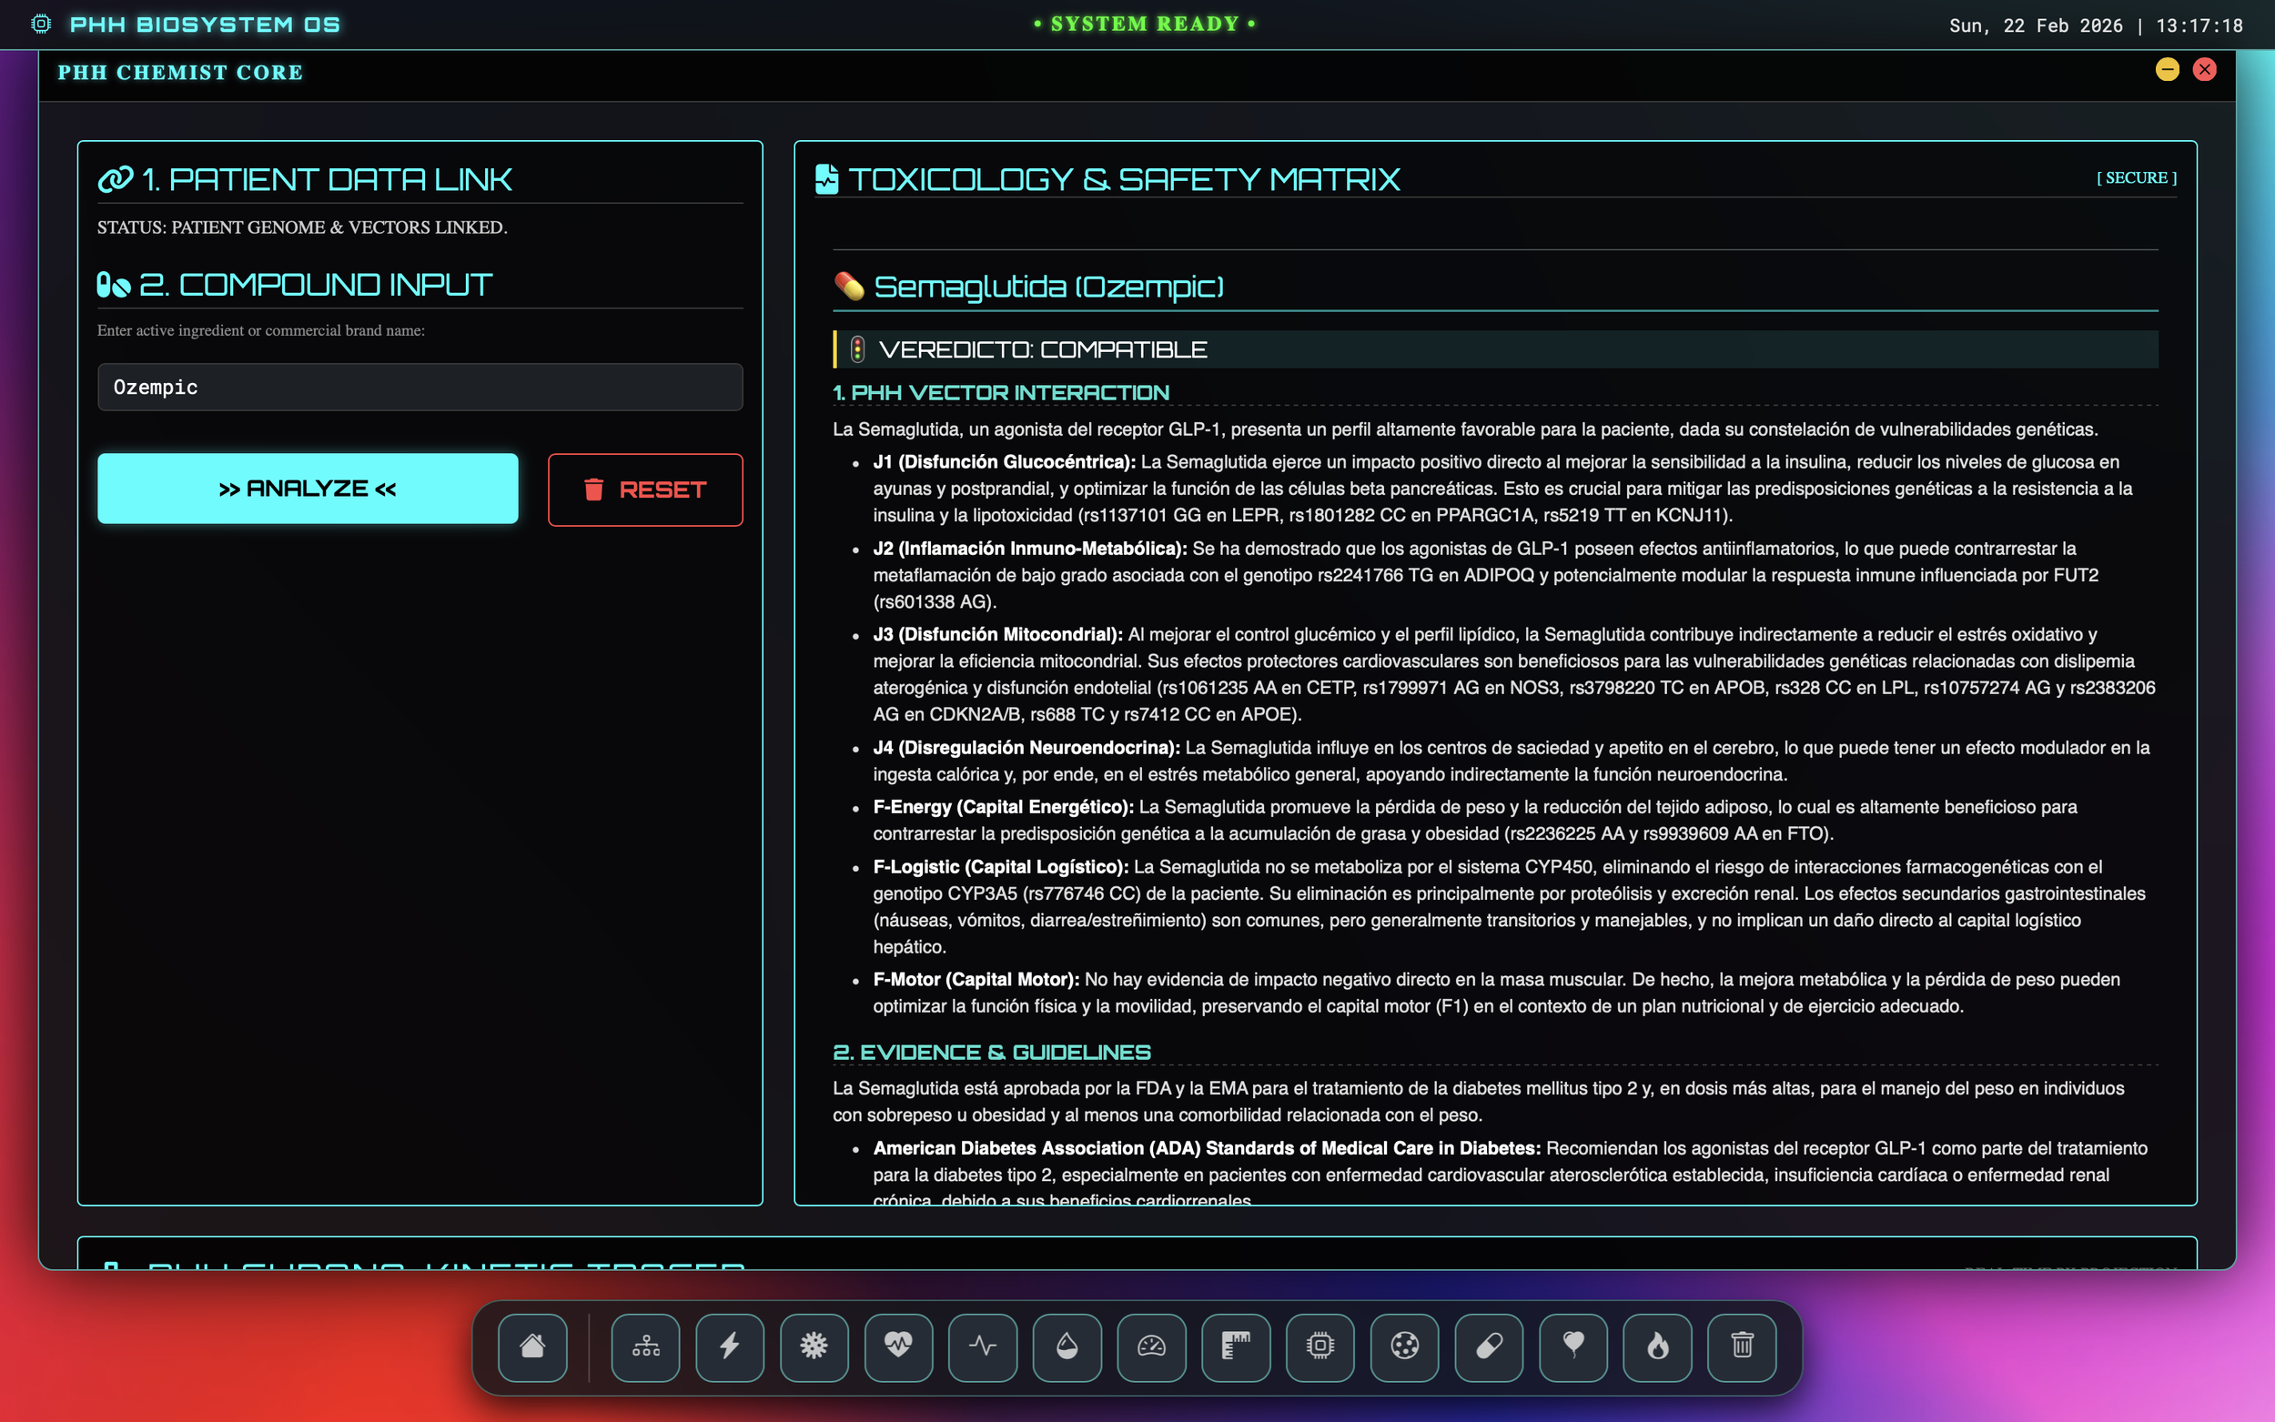The width and height of the screenshot is (2275, 1422).
Task: Open the microchip processor dock icon
Action: (1319, 1346)
